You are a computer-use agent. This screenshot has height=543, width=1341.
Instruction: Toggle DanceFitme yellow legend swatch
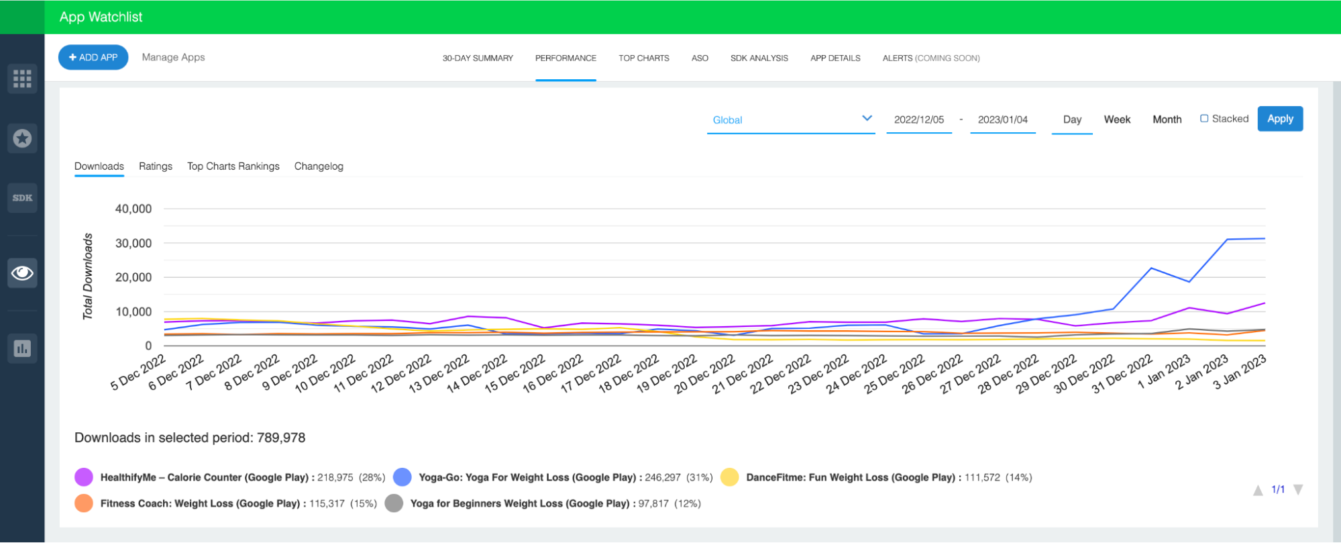tap(729, 477)
